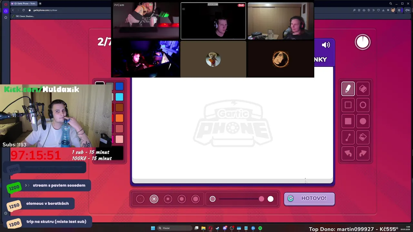This screenshot has height=232, width=413.
Task: Pick the brown color swatch
Action: (x=119, y=108)
